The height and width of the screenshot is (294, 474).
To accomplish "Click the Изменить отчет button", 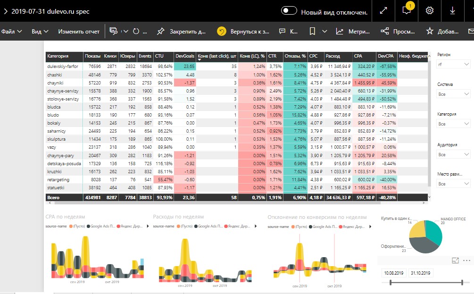I will [79, 31].
